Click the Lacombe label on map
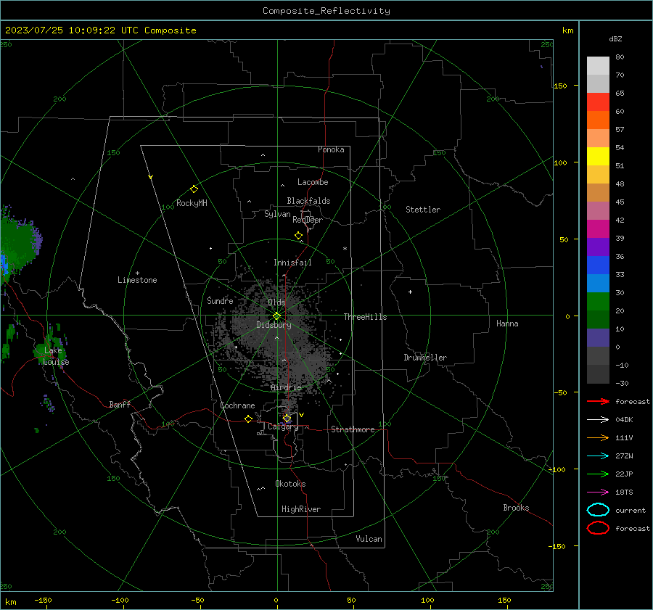This screenshot has height=610, width=653. (313, 182)
